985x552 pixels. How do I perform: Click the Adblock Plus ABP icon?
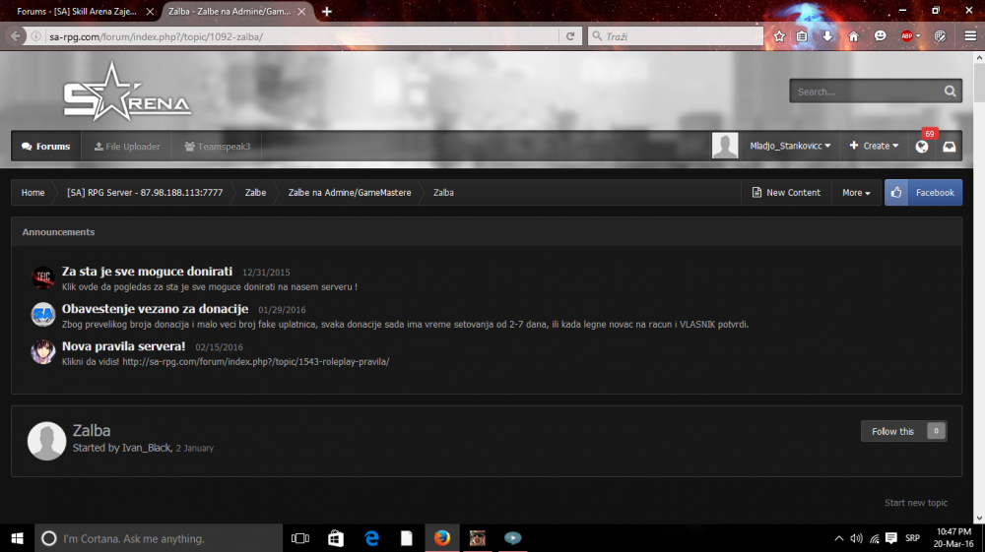(x=907, y=36)
